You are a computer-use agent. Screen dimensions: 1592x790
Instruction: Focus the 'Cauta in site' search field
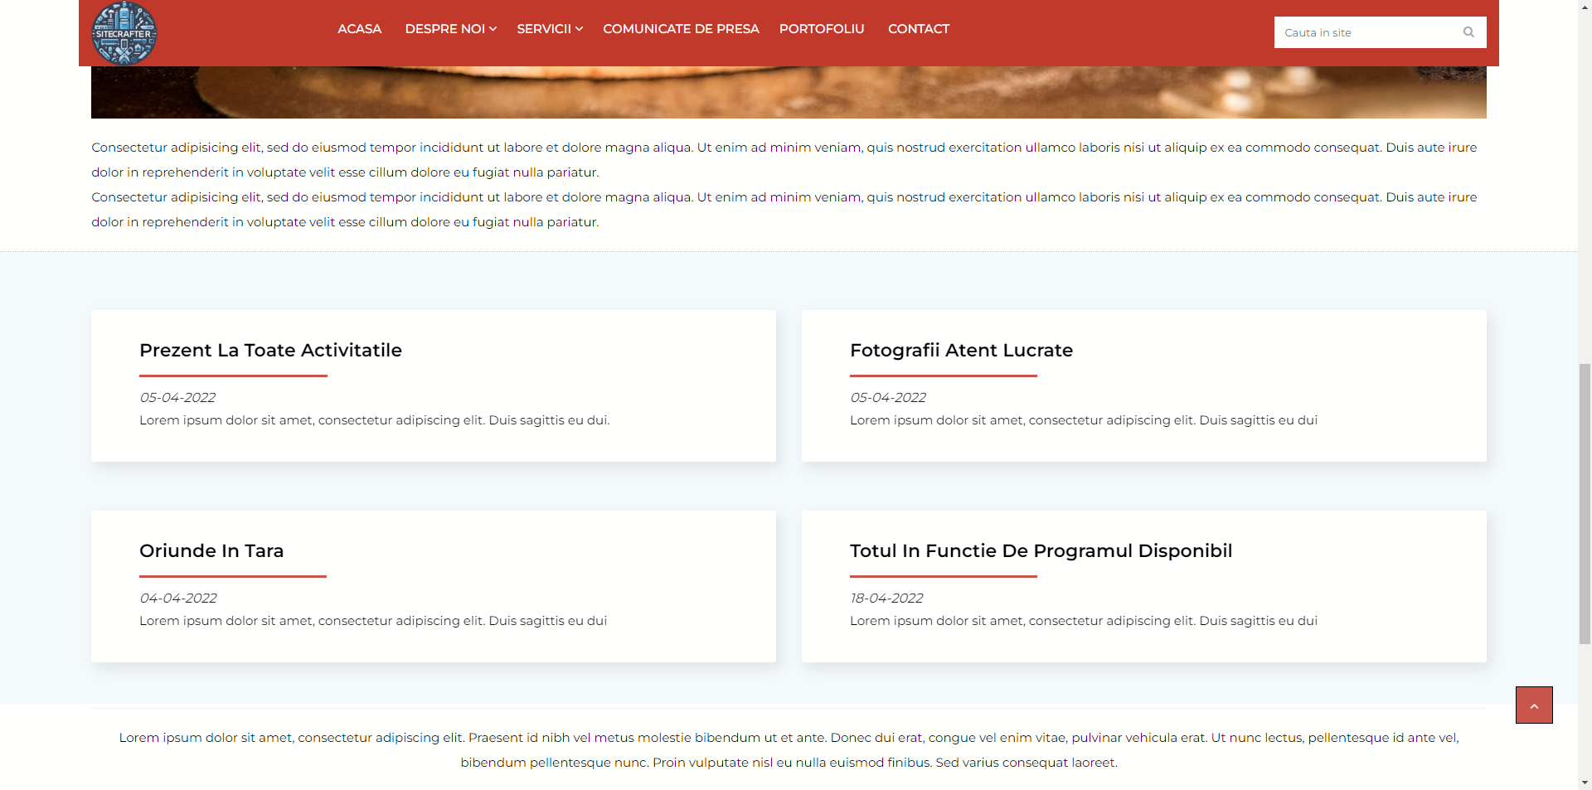coord(1364,32)
